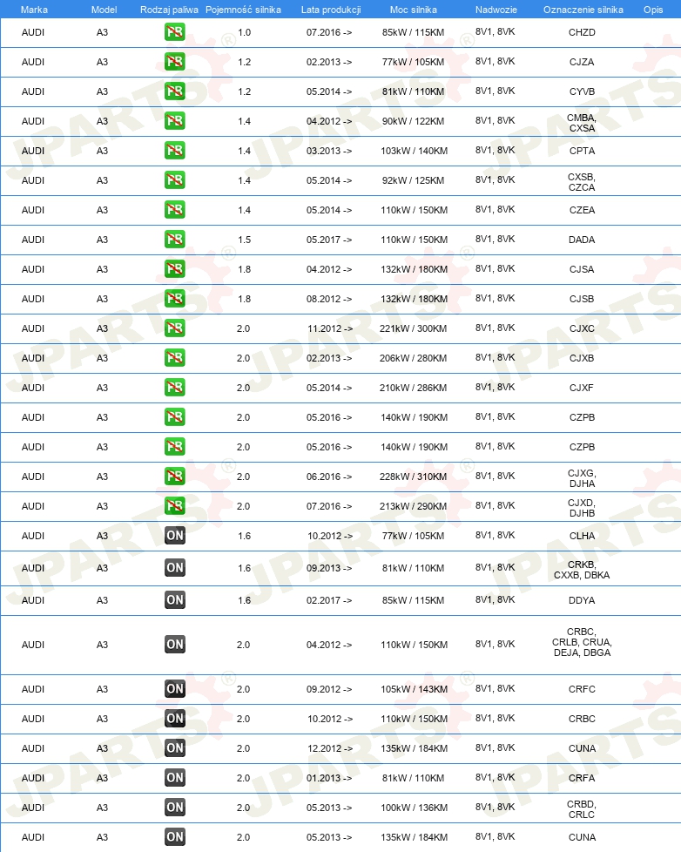
Task: Select the ON diesel icon for CRKB, CXXB, DBKA
Action: coord(175,568)
